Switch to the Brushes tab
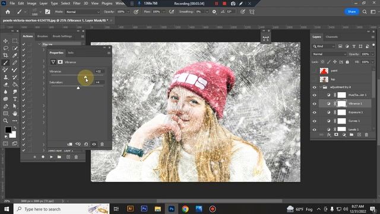380x214 pixels. (x=42, y=36)
